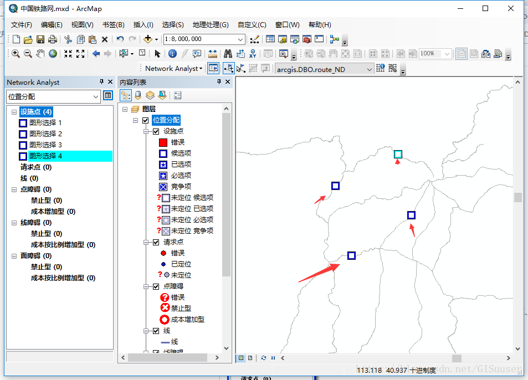528x380 pixels.
Task: Collapse the 线障碍 (0) tree node
Action: tap(14, 223)
